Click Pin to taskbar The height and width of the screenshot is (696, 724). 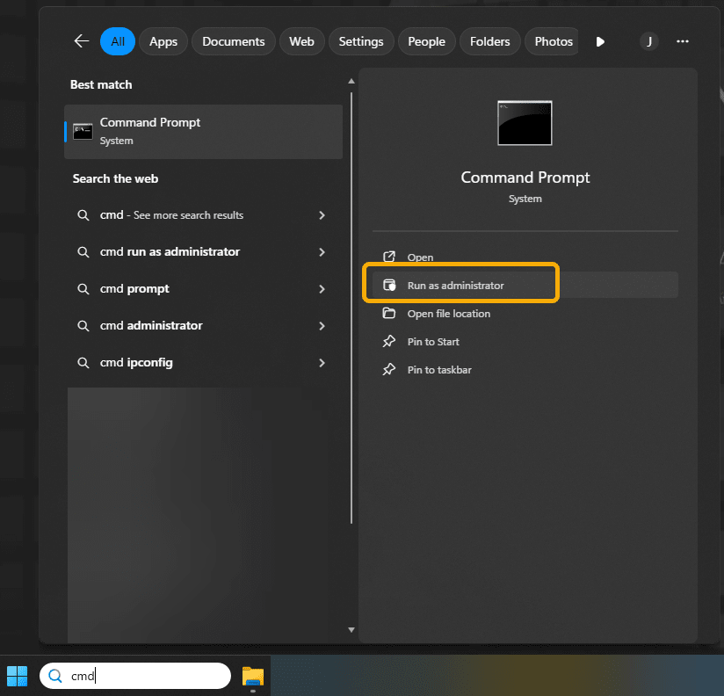pyautogui.click(x=525, y=370)
